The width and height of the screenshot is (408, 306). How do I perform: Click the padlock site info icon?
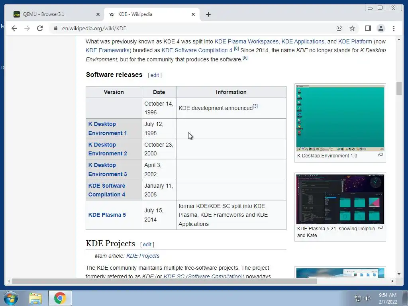(x=56, y=28)
